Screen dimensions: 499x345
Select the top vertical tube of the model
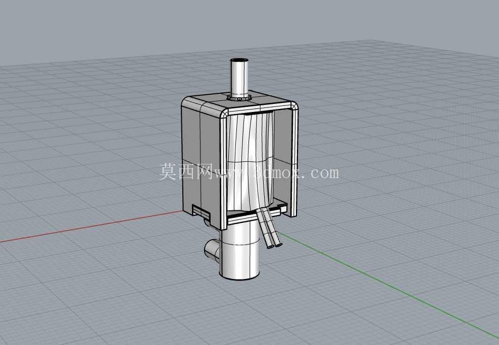[x=239, y=78]
